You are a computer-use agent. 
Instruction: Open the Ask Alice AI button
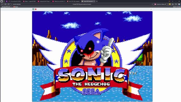click(160, 4)
